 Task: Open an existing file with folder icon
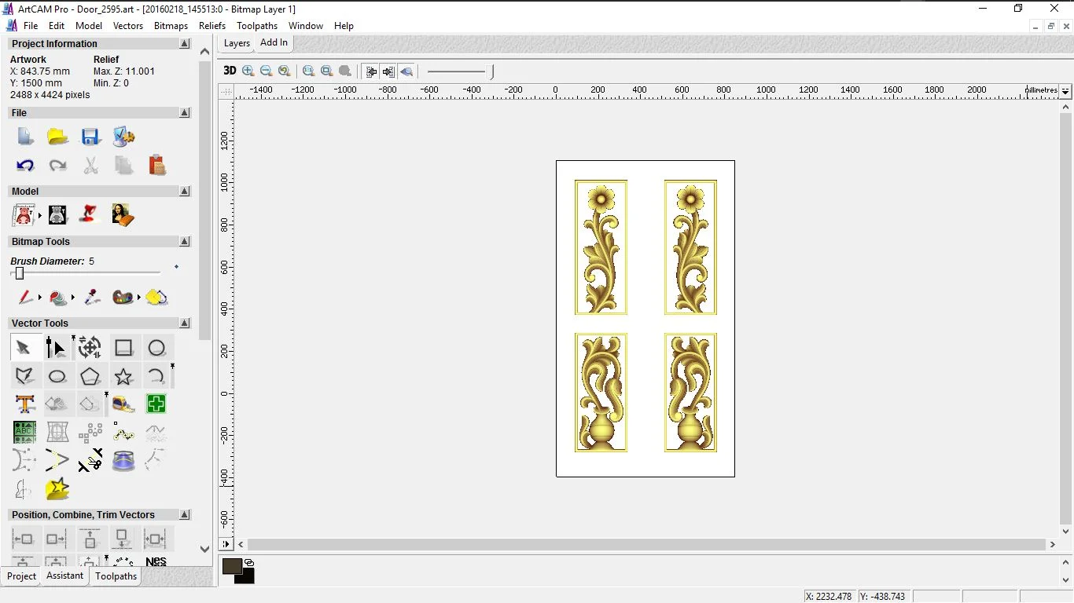[x=57, y=137]
